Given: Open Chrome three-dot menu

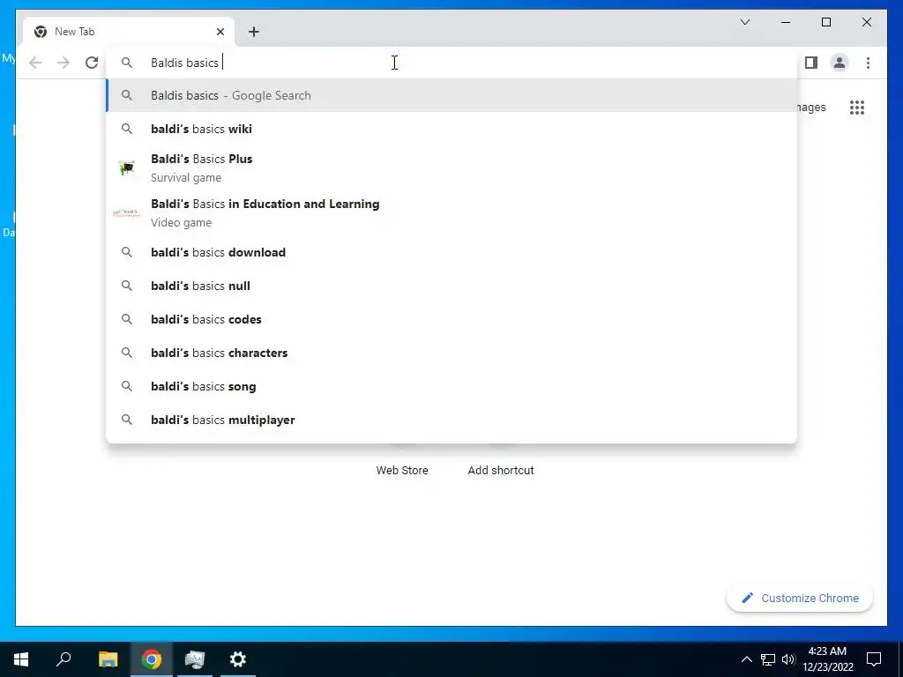Looking at the screenshot, I should tap(868, 63).
